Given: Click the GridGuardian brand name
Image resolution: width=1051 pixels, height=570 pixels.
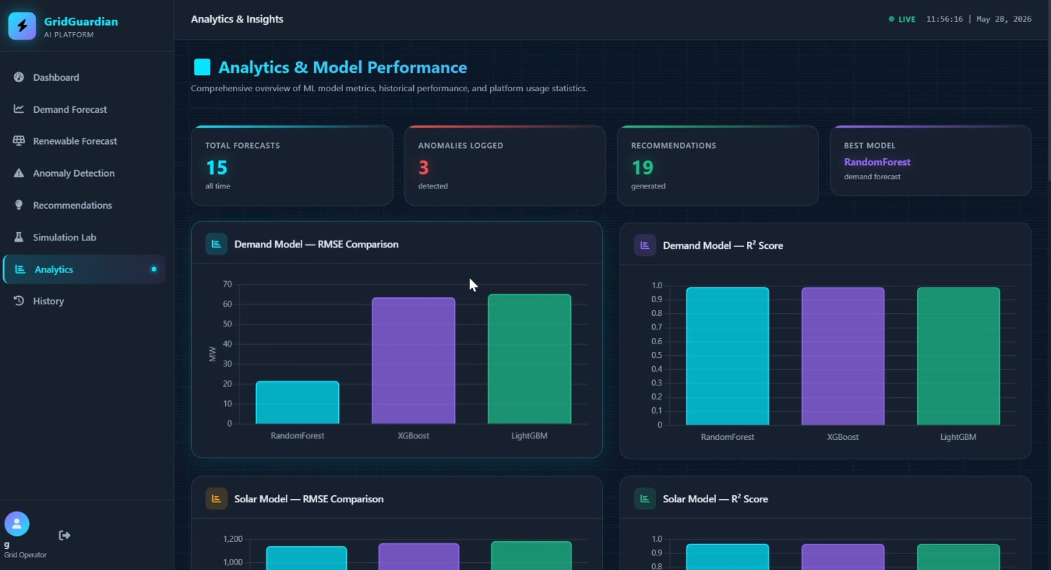Looking at the screenshot, I should pos(81,21).
